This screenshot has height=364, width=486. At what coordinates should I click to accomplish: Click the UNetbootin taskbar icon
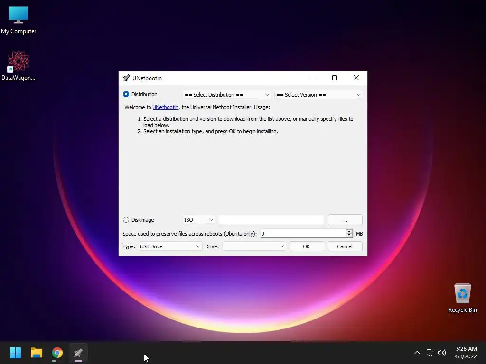pyautogui.click(x=78, y=353)
